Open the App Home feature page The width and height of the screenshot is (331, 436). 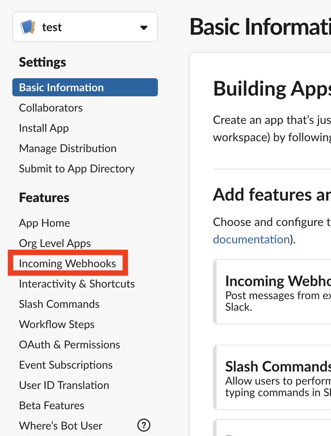(45, 223)
